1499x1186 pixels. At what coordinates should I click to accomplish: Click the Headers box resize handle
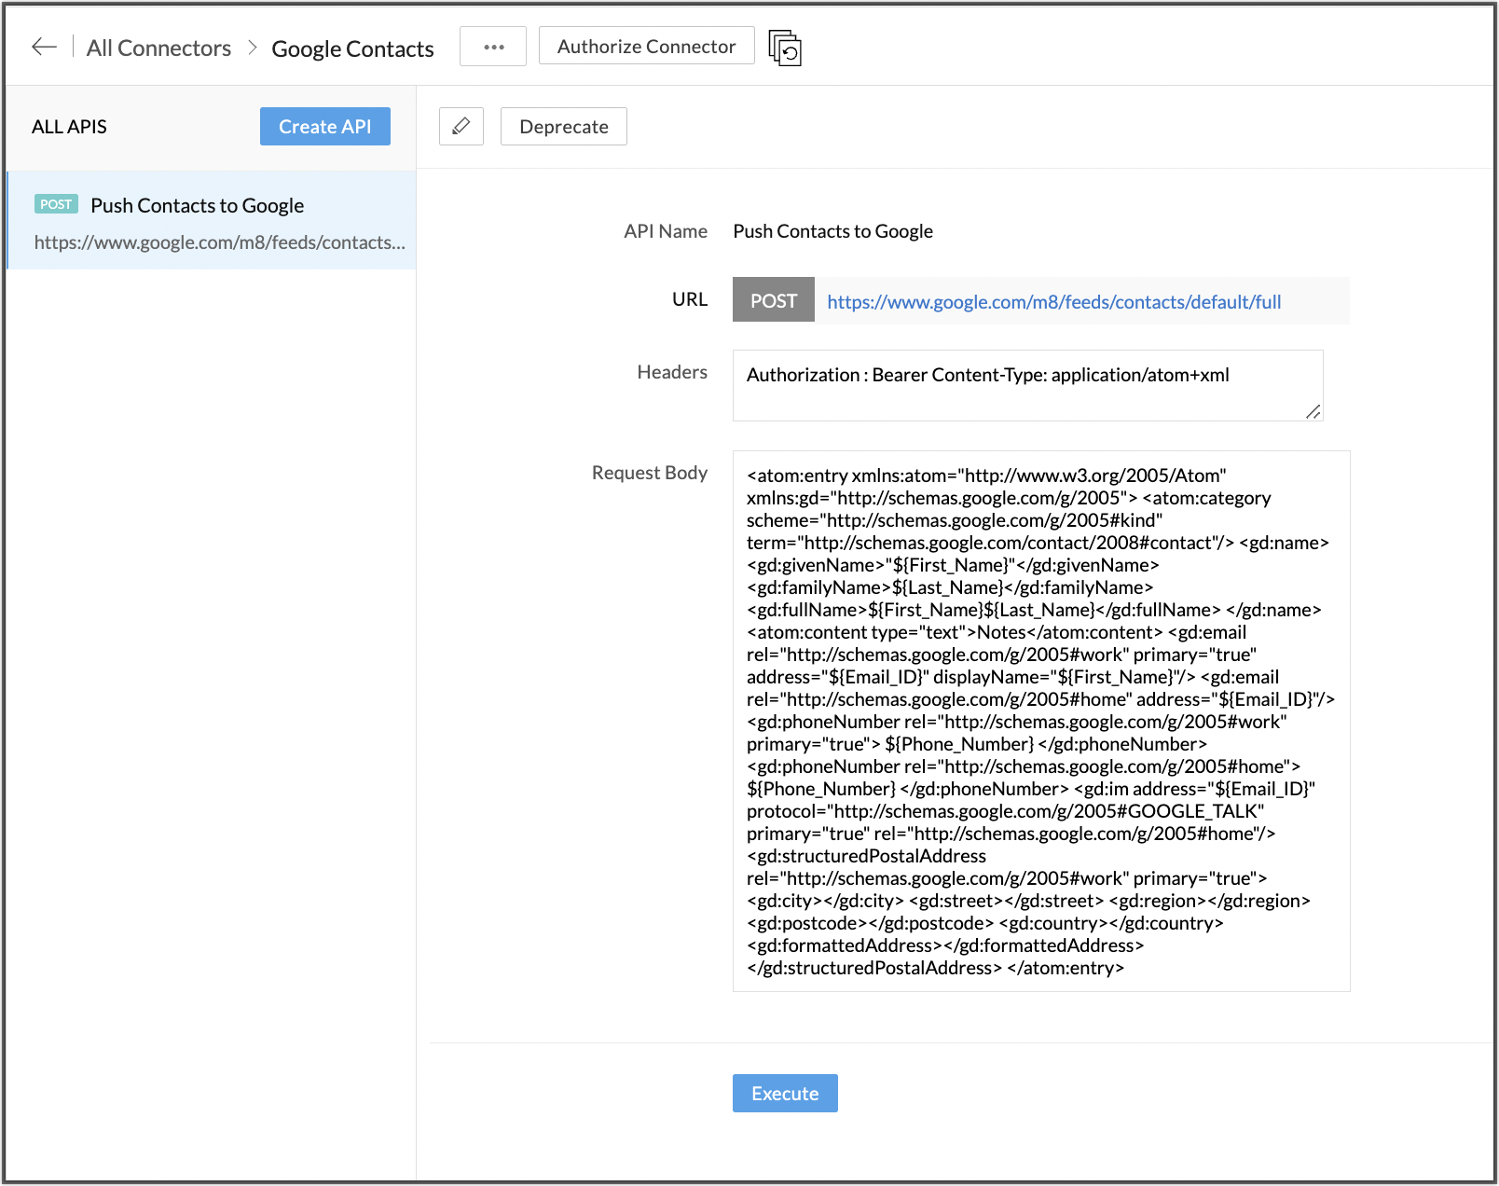1313,411
